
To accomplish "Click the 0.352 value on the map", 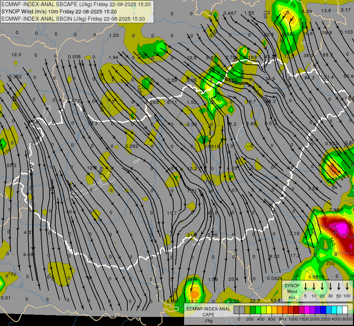I will tap(15, 77).
